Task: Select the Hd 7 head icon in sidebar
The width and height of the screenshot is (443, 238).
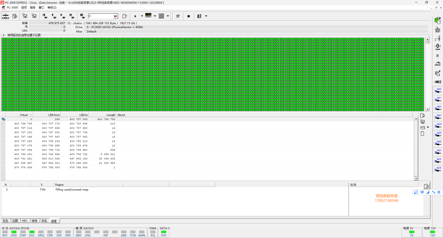Action: 438,152
